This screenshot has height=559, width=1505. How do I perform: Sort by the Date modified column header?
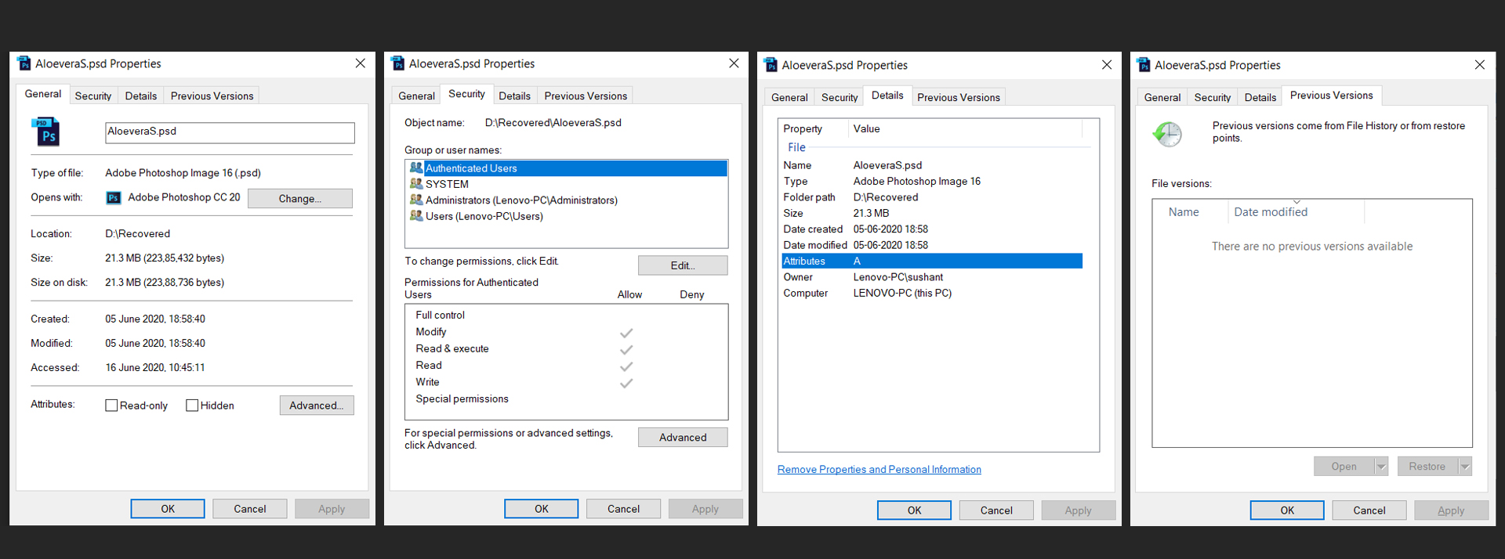click(1271, 212)
